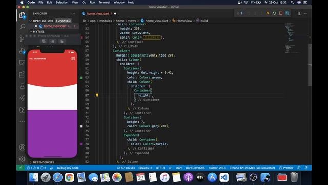Click UTF-8 encoding in status bar
This screenshot has width=328, height=185.
pyautogui.click(x=160, y=168)
